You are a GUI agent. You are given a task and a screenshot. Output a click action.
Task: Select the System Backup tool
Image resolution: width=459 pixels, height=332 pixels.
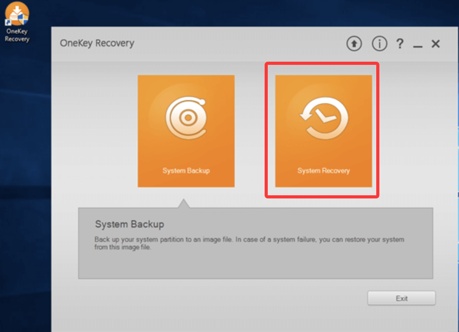186,131
